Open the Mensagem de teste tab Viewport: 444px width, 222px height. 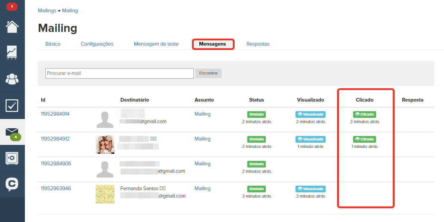pyautogui.click(x=156, y=44)
